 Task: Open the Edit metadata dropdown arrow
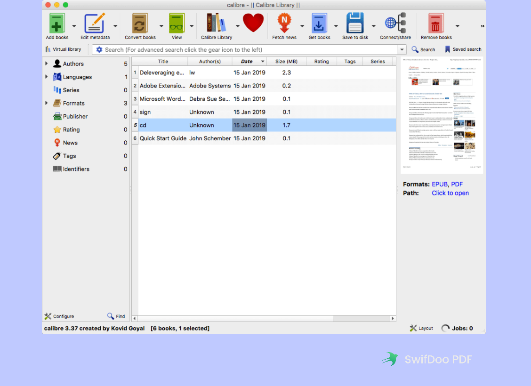[x=115, y=26]
